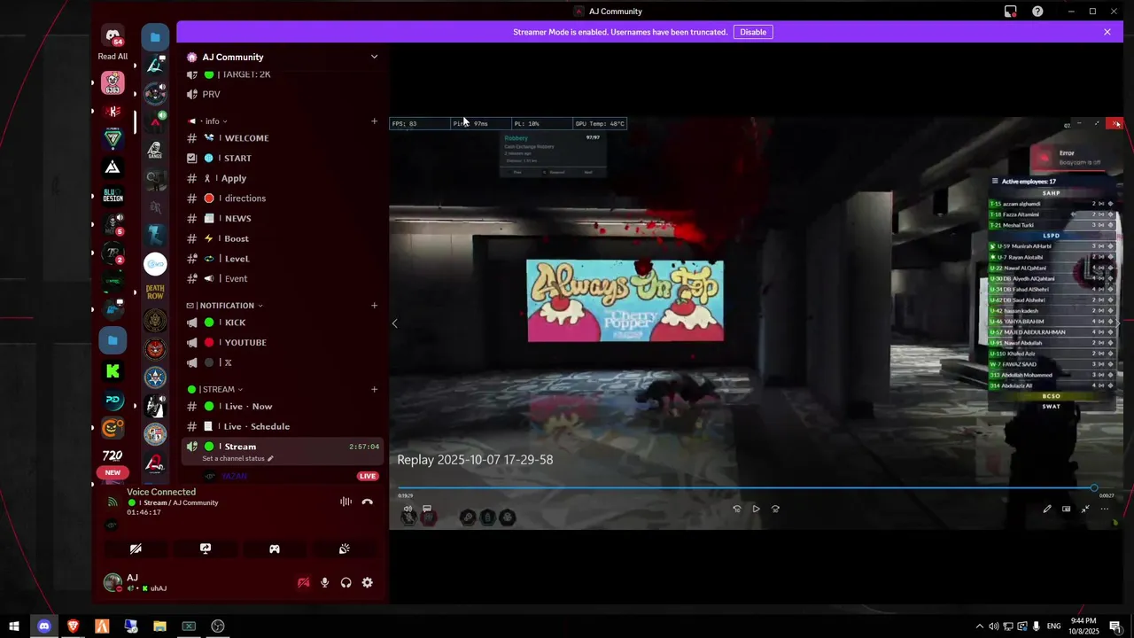The height and width of the screenshot is (638, 1134).
Task: Open the Event announcement channel
Action: tap(283, 278)
